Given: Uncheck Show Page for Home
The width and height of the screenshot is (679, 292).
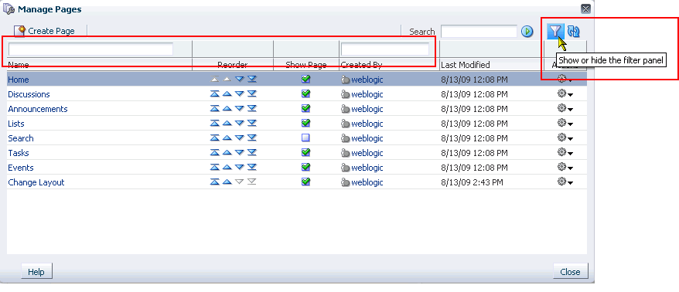Looking at the screenshot, I should tap(305, 79).
